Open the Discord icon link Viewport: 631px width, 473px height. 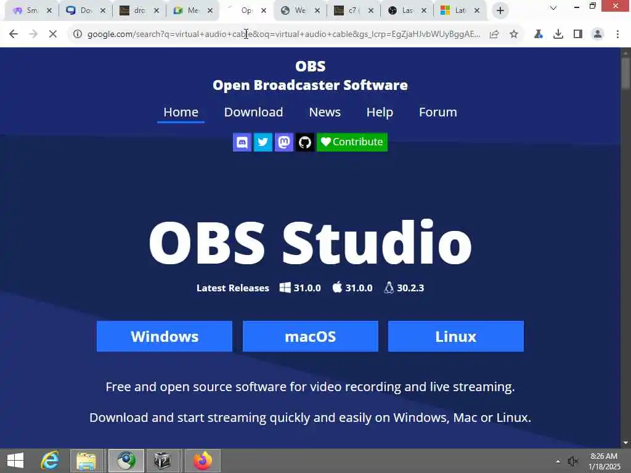pos(242,142)
